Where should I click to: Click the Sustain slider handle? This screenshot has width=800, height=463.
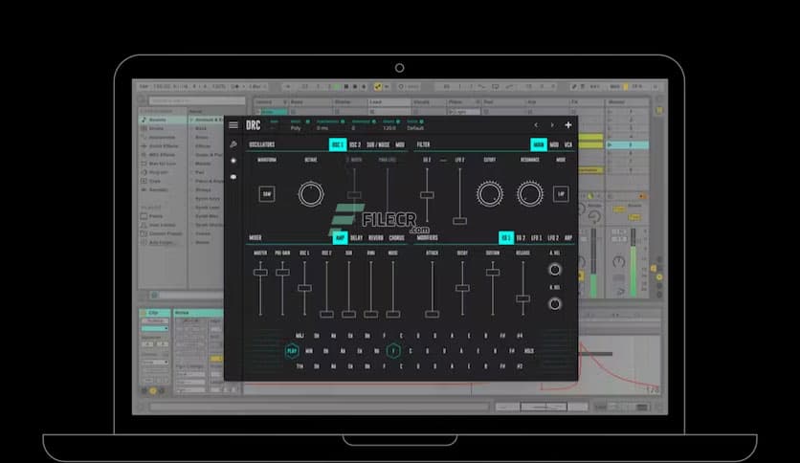(493, 273)
